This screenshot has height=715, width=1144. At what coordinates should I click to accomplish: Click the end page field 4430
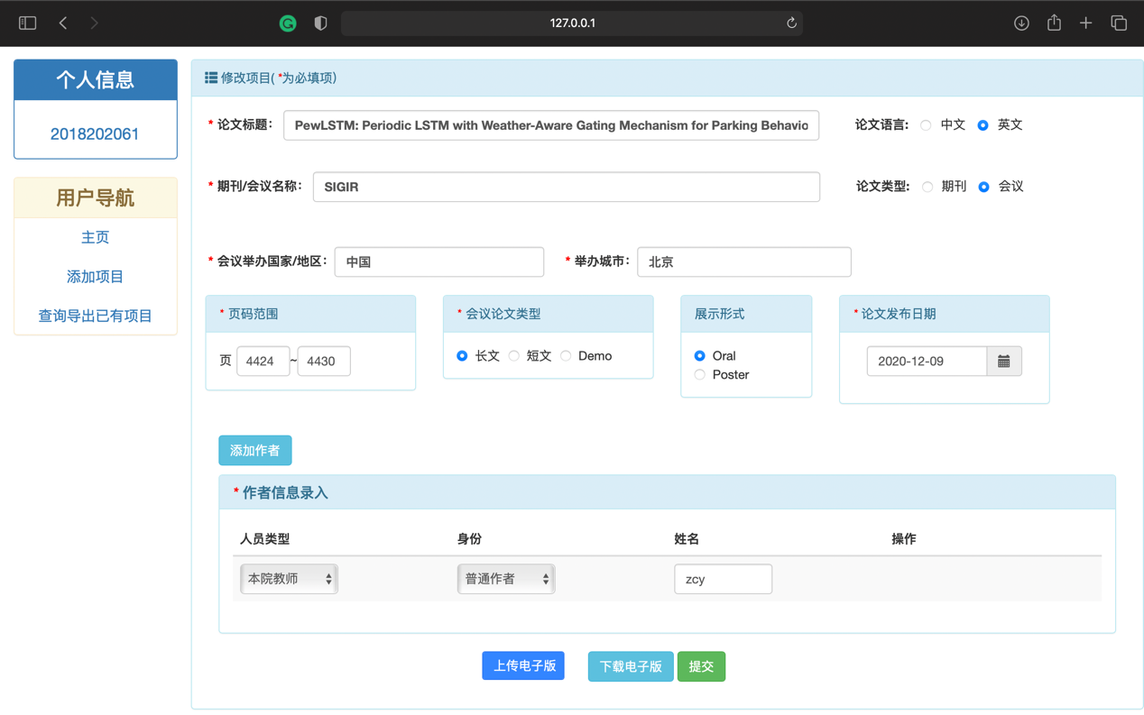tap(324, 362)
